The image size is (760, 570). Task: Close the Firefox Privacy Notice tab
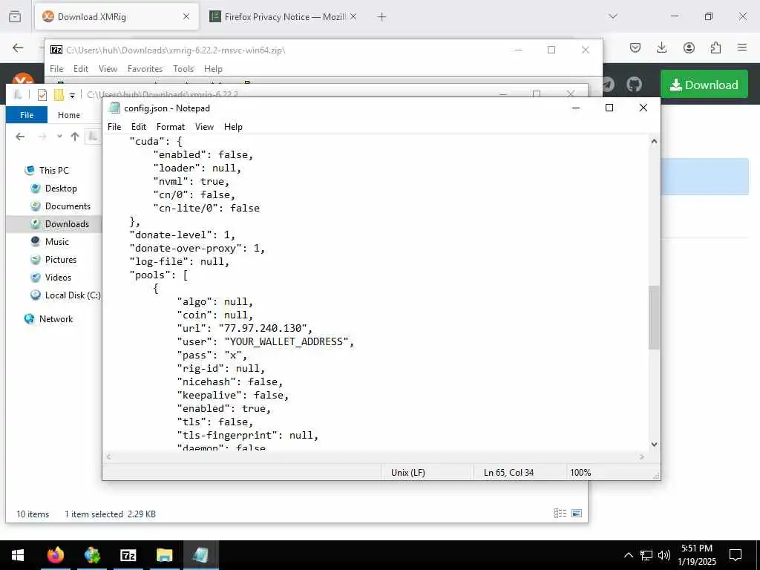[x=353, y=17]
